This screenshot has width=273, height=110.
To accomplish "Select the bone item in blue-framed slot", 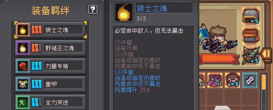I will tap(250, 80).
